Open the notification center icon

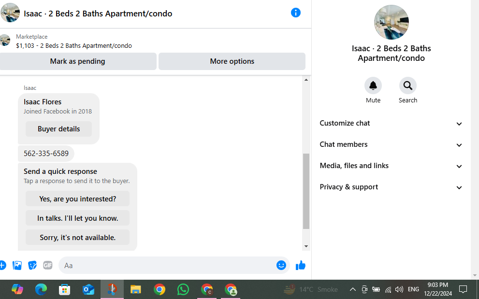point(463,289)
